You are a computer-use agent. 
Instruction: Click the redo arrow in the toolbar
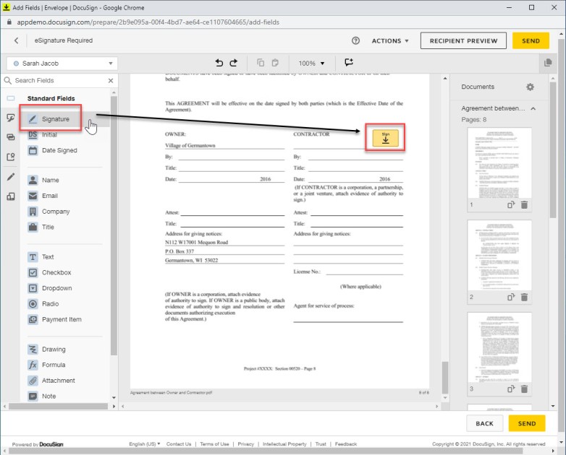(234, 64)
